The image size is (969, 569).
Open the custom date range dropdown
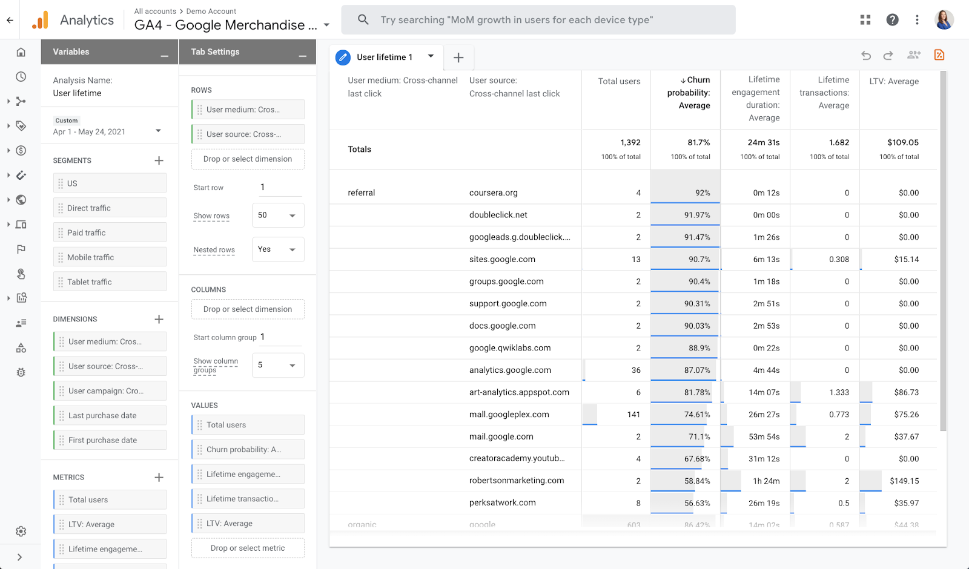click(x=158, y=131)
